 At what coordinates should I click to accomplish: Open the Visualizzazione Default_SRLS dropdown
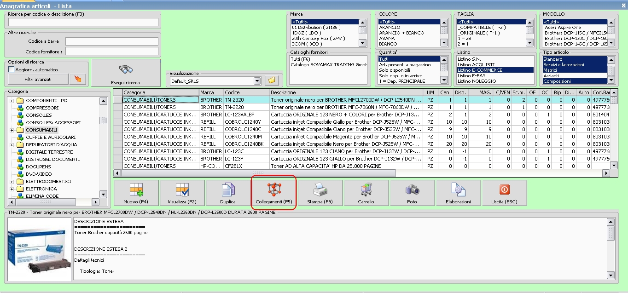[257, 81]
